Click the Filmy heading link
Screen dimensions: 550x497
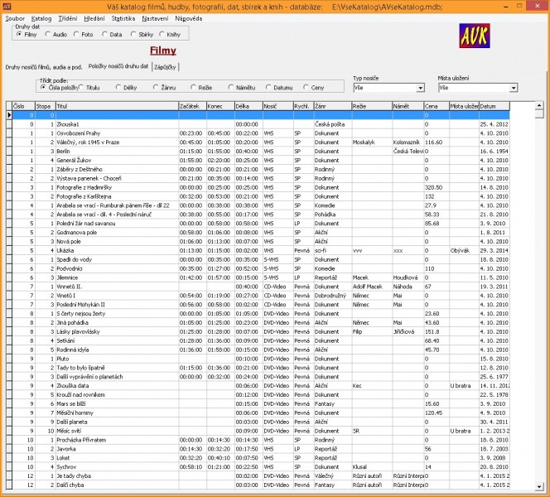point(163,51)
